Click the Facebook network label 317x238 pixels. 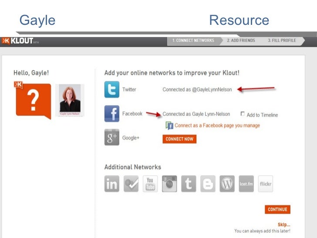click(132, 114)
